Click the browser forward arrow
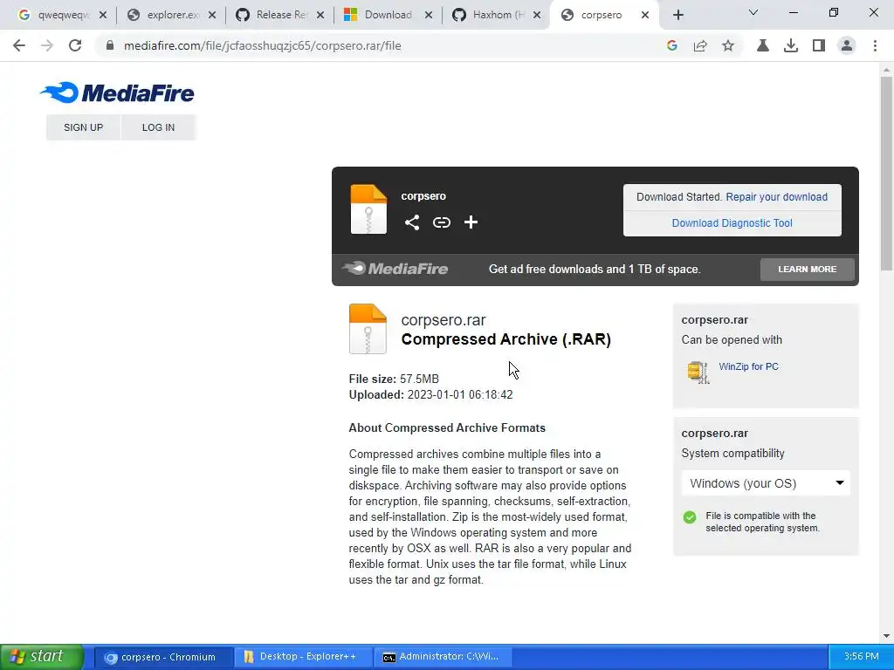Screen dimensions: 894x670 (47, 45)
